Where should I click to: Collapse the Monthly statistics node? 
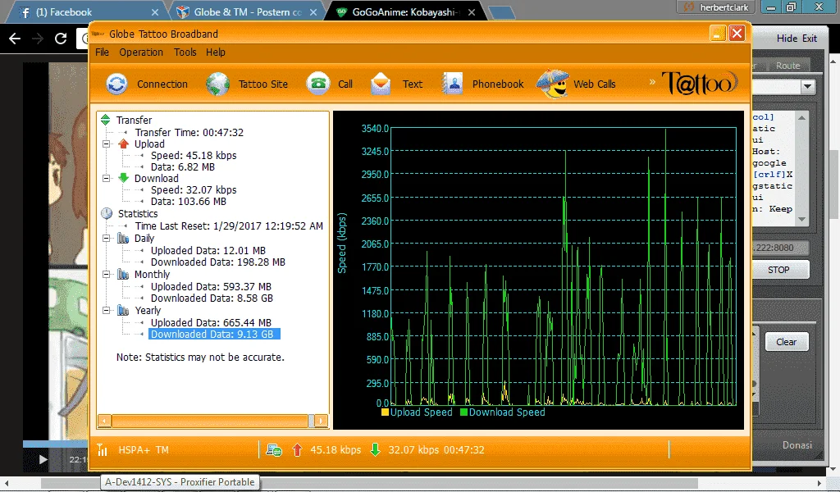tap(106, 274)
